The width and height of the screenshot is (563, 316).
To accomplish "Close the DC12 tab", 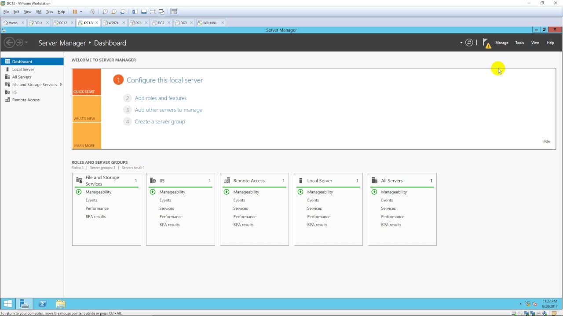I will (72, 23).
